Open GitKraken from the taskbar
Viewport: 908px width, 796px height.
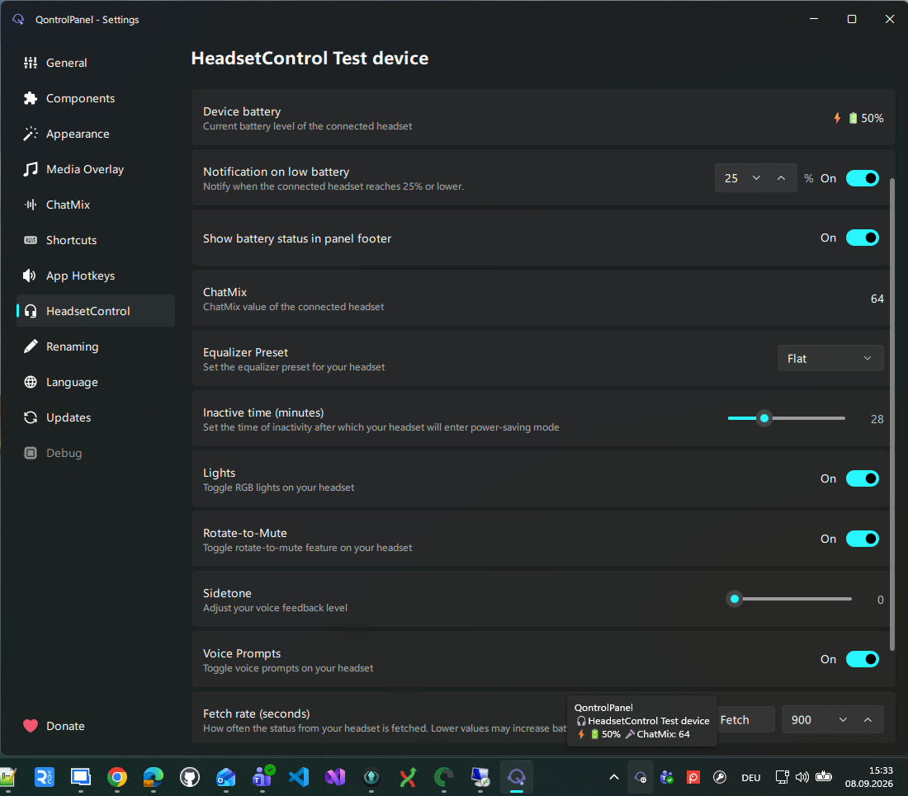[371, 777]
